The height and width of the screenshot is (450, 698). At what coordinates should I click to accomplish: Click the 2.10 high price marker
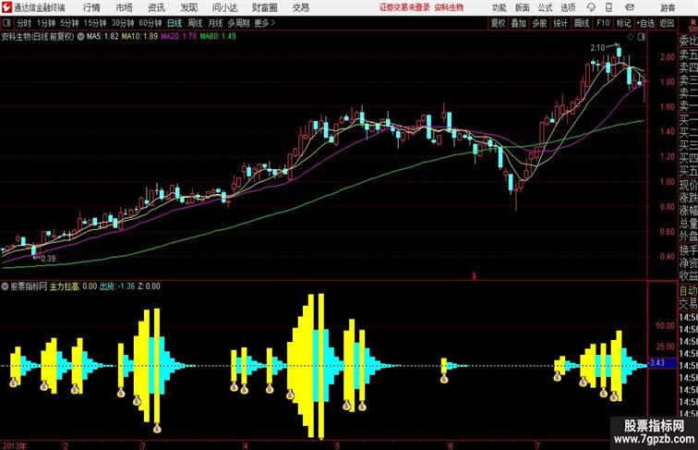597,48
